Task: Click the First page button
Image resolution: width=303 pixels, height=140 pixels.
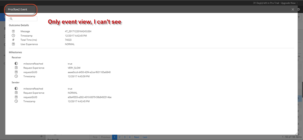Action: tap(95, 137)
